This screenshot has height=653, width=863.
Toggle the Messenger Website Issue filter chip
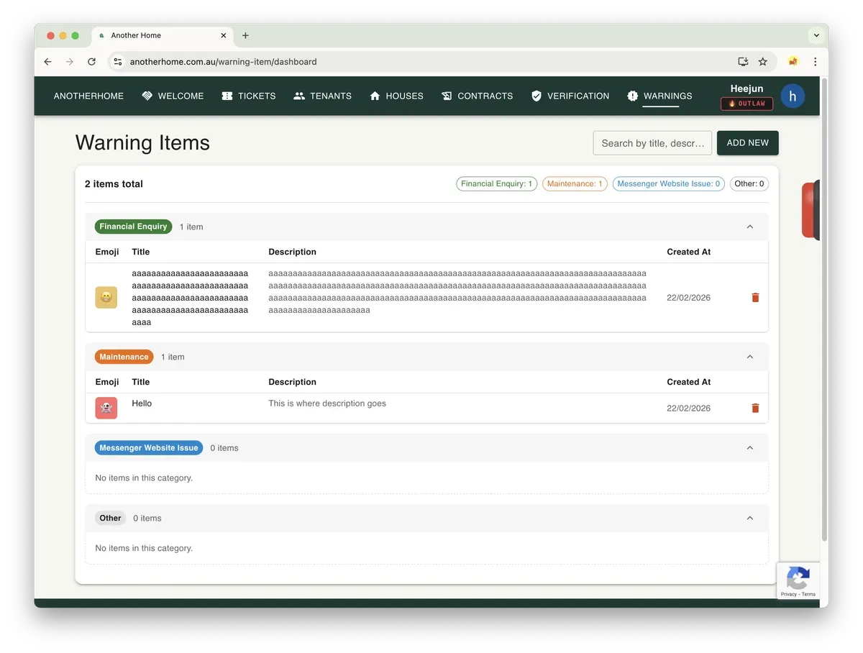tap(668, 184)
